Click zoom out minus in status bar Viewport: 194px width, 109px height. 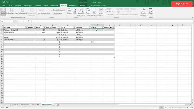pyautogui.click(x=173, y=107)
